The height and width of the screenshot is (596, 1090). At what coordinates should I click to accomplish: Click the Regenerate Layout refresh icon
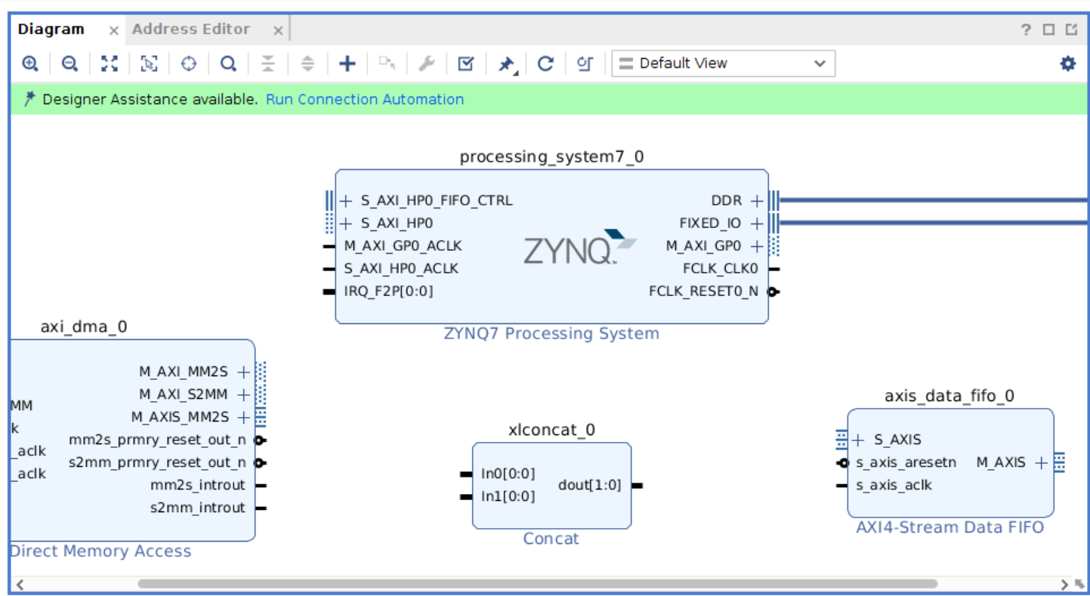pos(545,63)
